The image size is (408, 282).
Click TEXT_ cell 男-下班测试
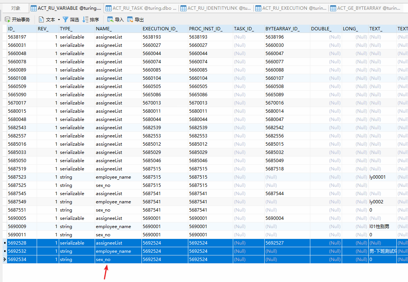[x=382, y=251]
